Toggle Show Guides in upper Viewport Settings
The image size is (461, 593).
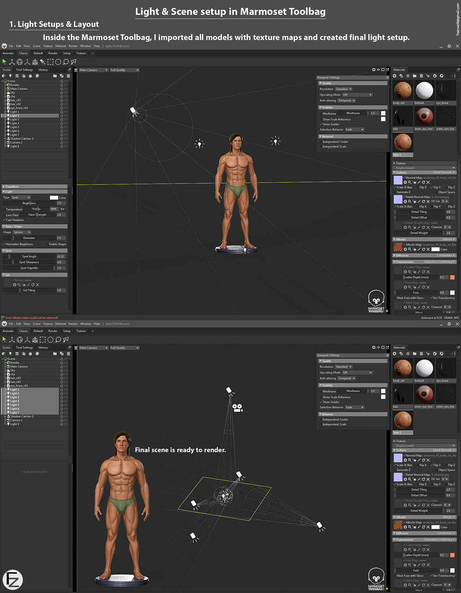click(330, 124)
